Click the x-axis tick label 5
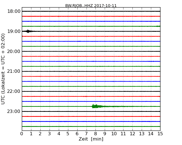Image resolution: width=182 pixels, height=145 pixels. (68, 134)
